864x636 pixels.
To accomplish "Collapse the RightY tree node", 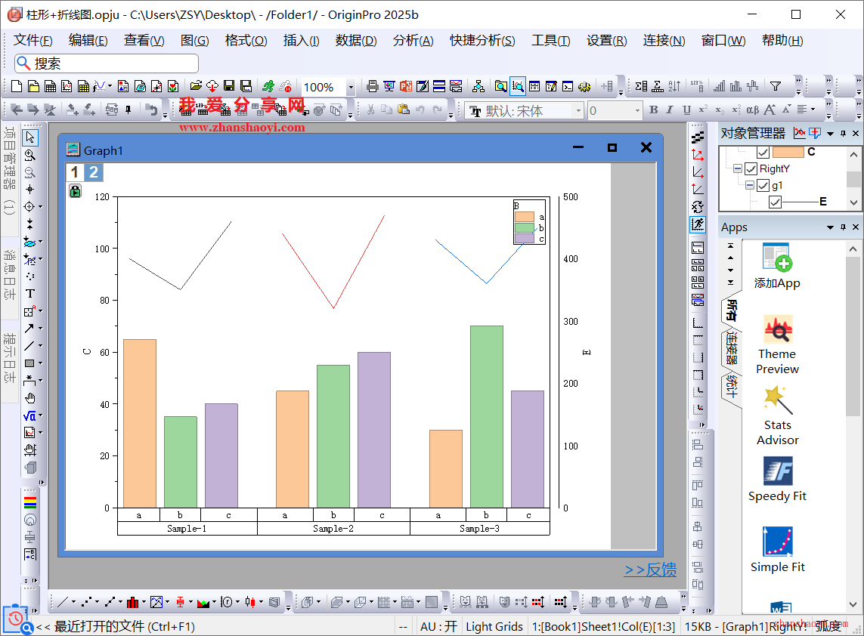I will [x=738, y=169].
